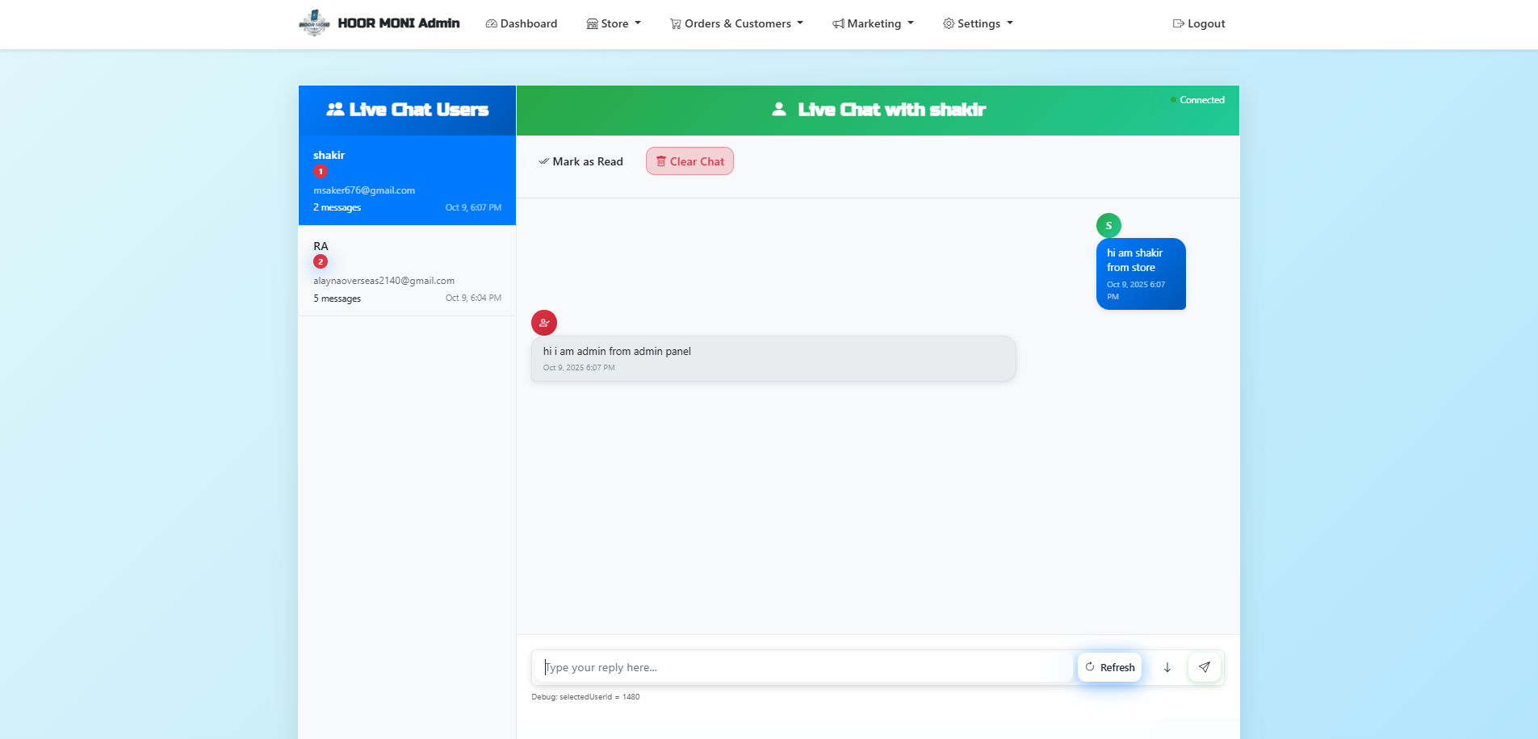Click the Debug selectedUserId text

585,697
